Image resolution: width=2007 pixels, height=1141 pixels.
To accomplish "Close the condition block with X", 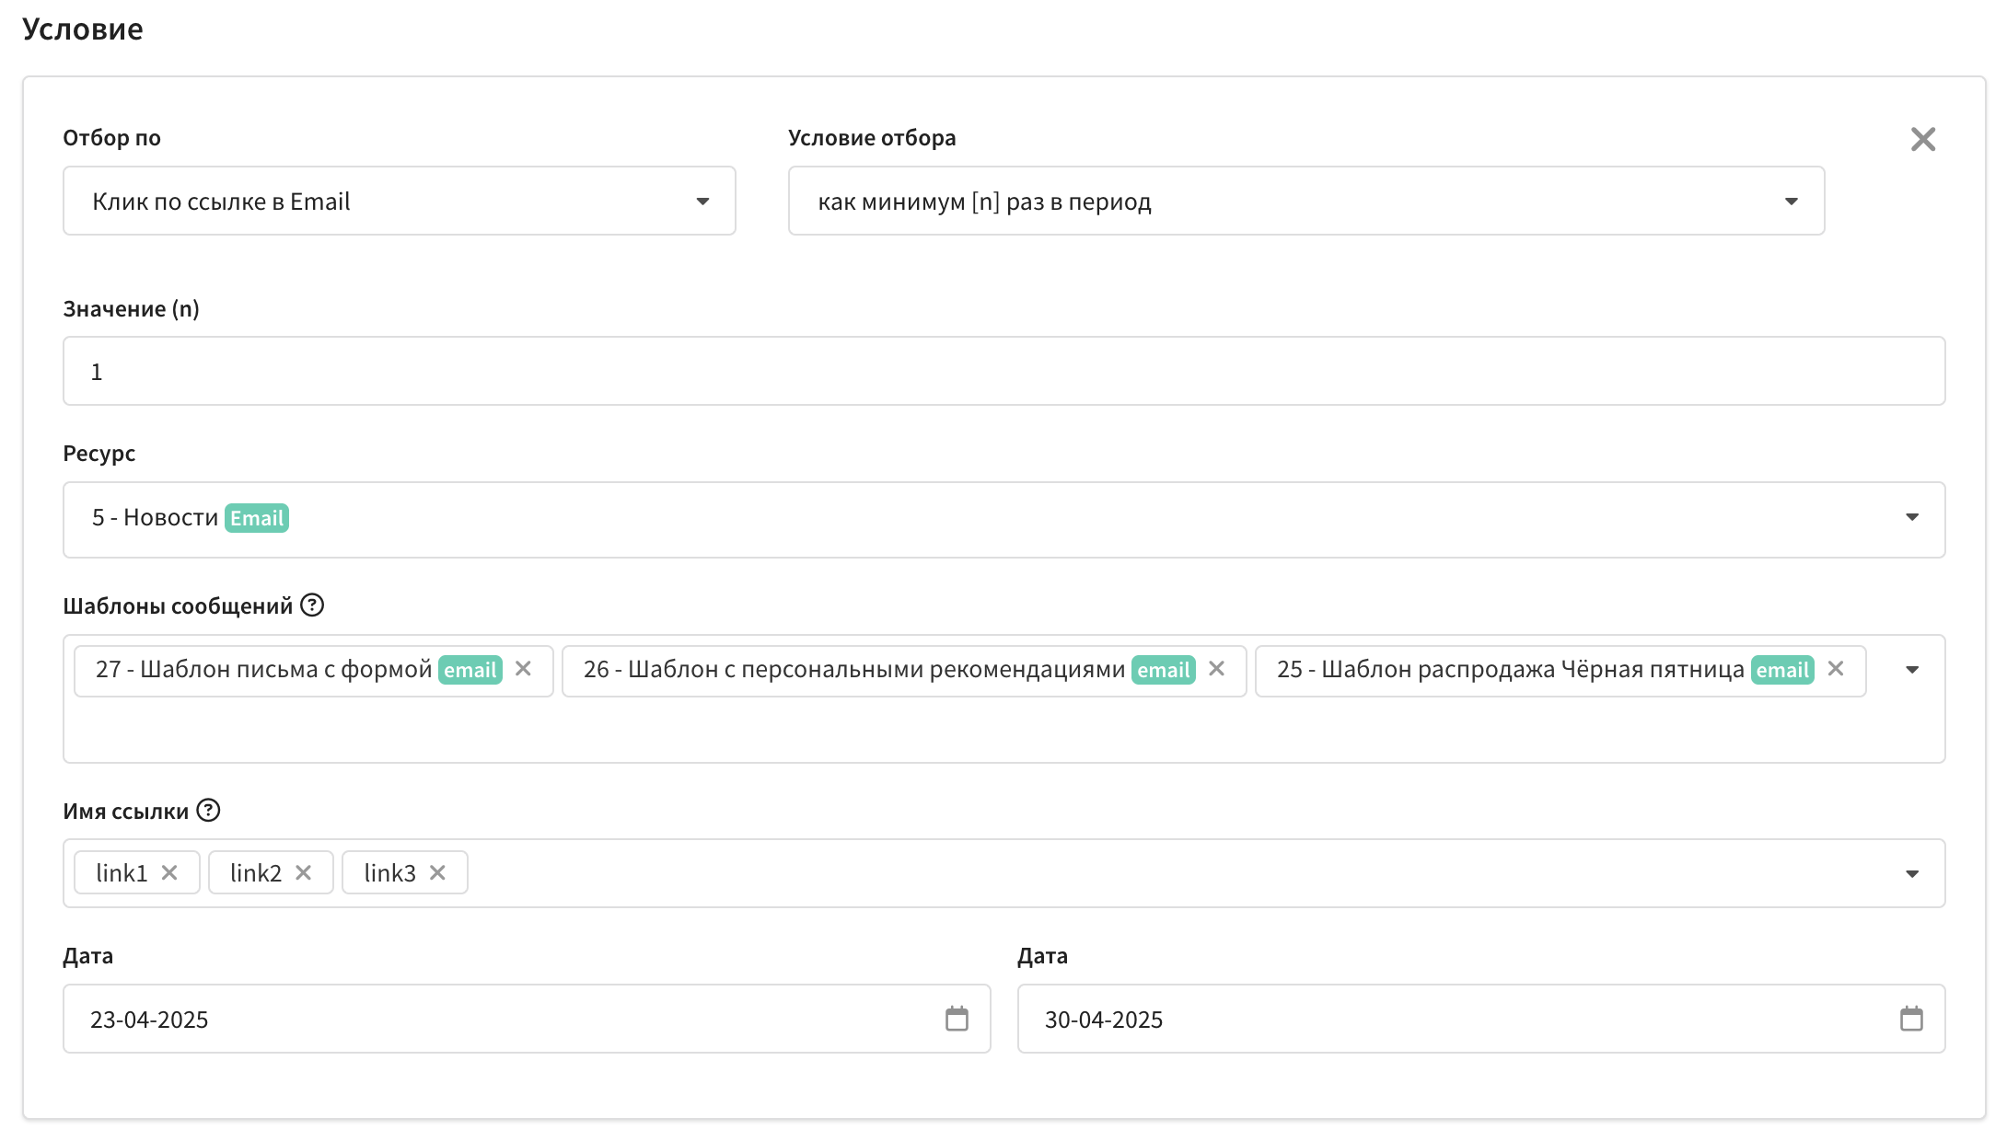I will pos(1922,139).
